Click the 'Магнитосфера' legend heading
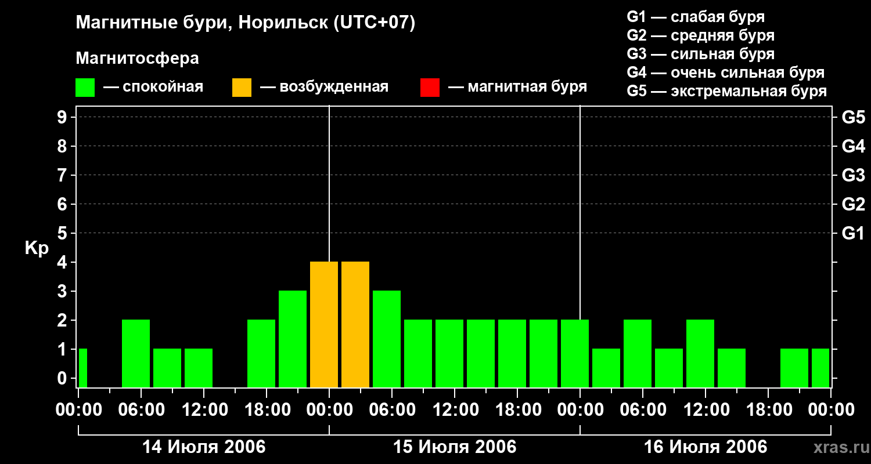Viewport: 871px width, 464px height. 137,59
